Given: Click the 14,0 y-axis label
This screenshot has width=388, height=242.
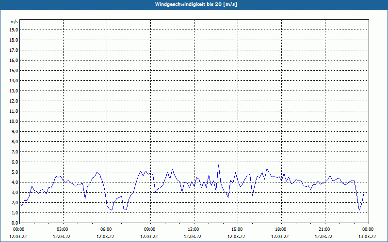Looking at the screenshot, I should click(14, 81).
